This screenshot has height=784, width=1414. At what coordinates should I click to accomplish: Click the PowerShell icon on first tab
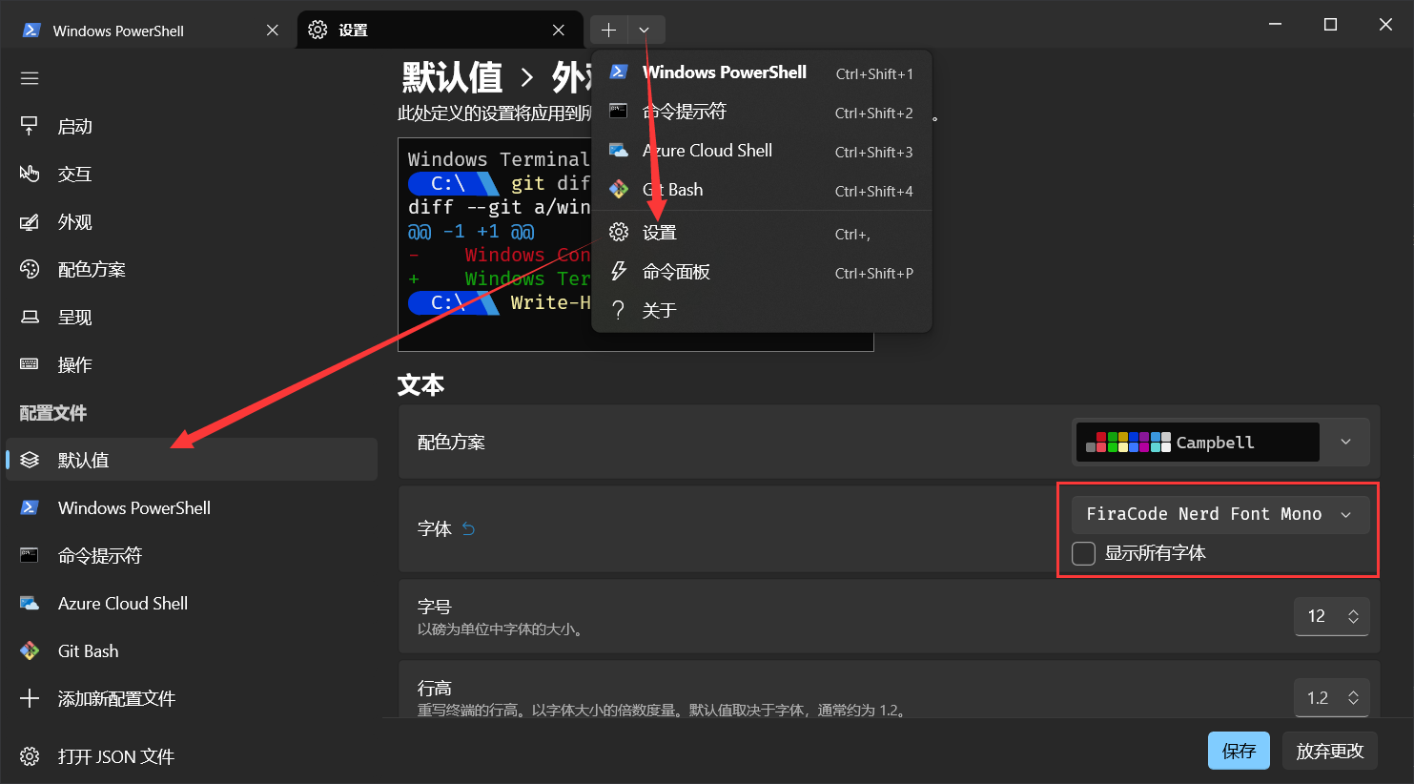[x=31, y=31]
